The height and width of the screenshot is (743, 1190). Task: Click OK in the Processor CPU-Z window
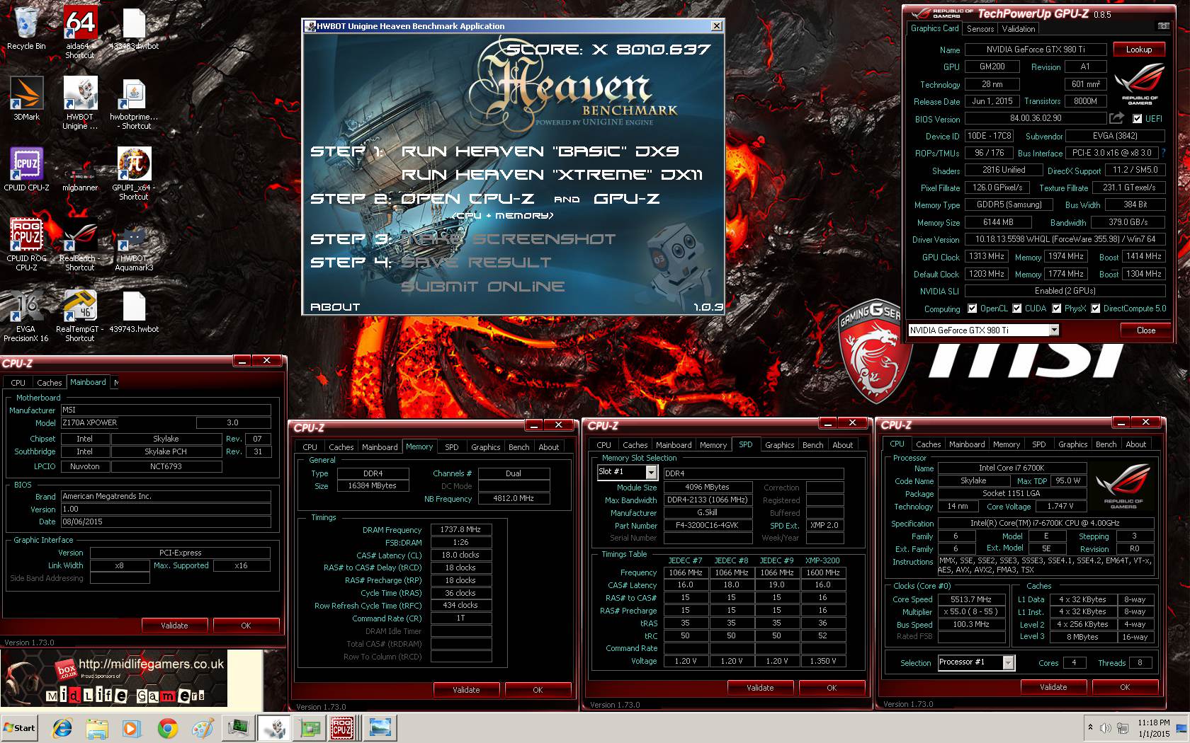[1125, 687]
